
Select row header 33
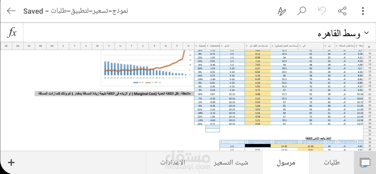tap(370, 138)
